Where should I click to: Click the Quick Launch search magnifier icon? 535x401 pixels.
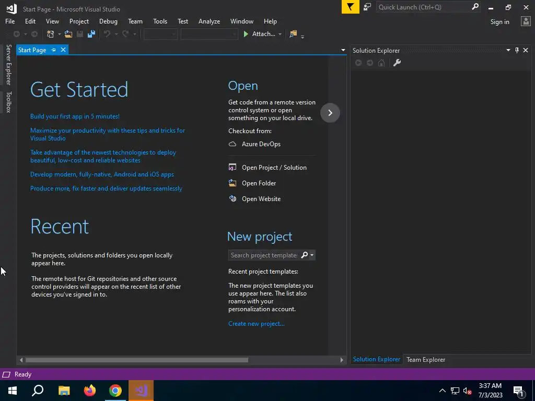tap(475, 7)
